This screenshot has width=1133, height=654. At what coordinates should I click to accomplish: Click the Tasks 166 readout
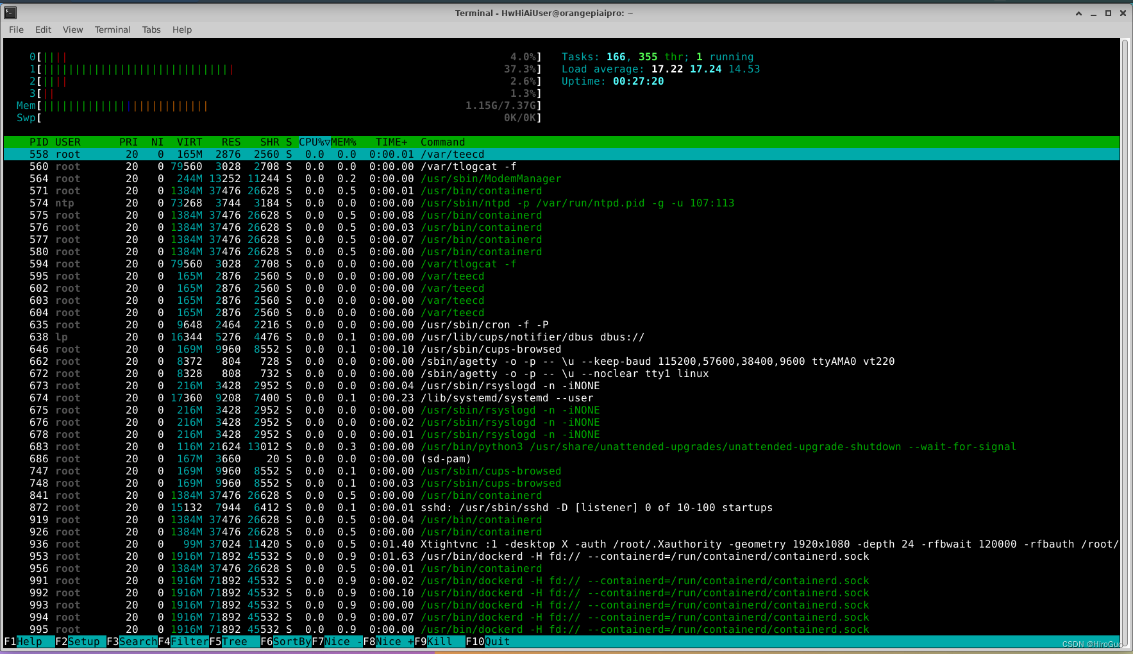pyautogui.click(x=657, y=57)
